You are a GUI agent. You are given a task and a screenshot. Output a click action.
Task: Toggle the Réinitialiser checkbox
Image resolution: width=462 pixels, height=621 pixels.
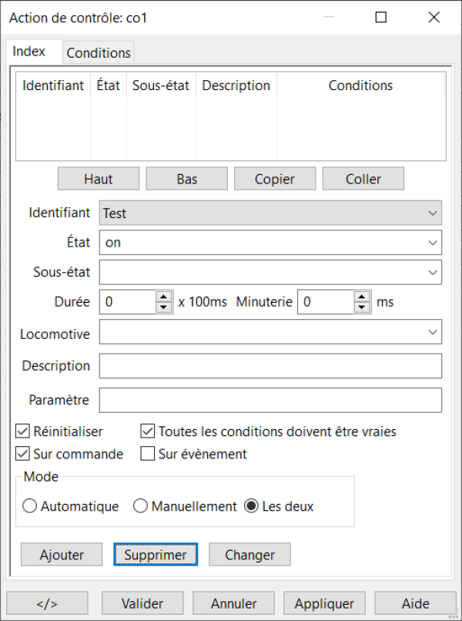tap(22, 431)
